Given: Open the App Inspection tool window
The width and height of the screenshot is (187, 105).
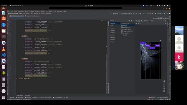Looking at the screenshot, I should tap(58, 97).
